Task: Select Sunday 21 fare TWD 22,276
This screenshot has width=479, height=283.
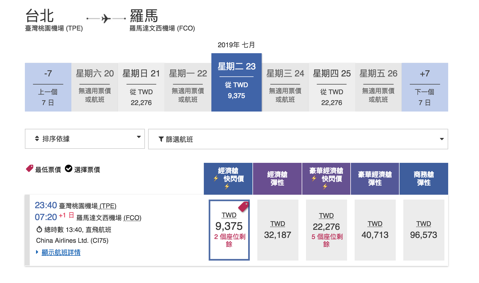Action: [x=141, y=87]
